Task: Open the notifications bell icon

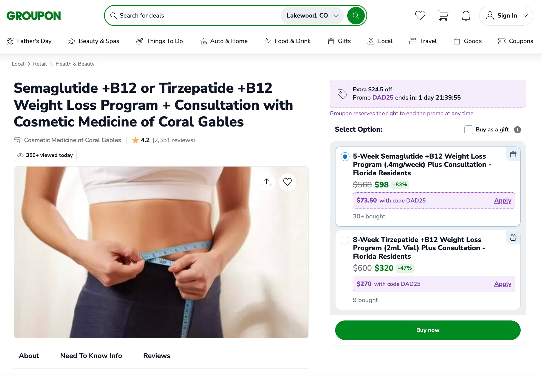Action: tap(466, 16)
